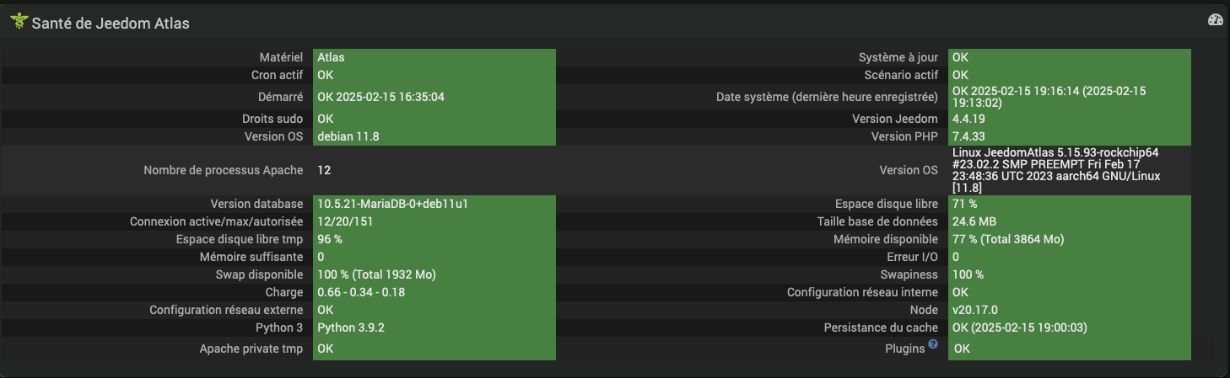The width and height of the screenshot is (1230, 378).
Task: Click the green health icon beside the title
Action: point(19,22)
